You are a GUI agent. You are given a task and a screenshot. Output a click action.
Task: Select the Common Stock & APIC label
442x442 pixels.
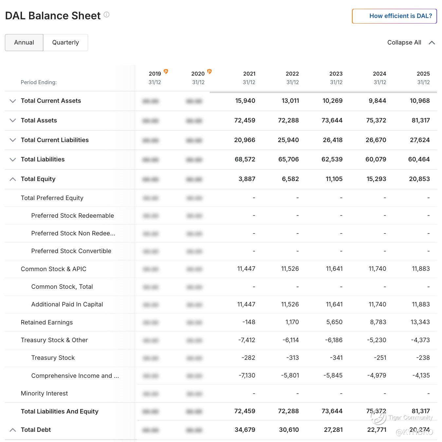[x=54, y=269]
